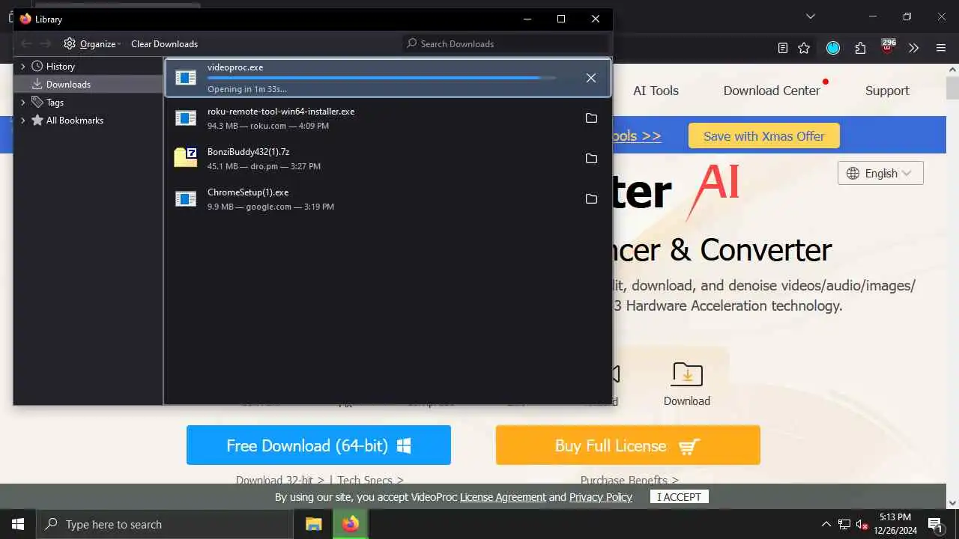The width and height of the screenshot is (959, 539).
Task: Click Clear Downloads
Action: [164, 43]
